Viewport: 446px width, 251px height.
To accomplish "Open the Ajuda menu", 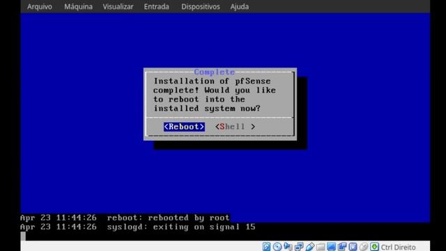I will (x=240, y=6).
